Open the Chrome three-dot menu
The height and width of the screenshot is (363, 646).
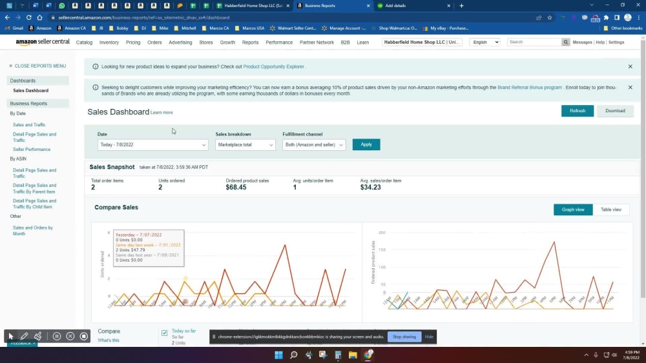point(639,17)
